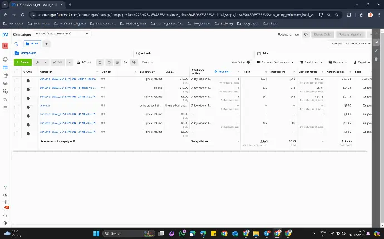Click the horizontal scrollbar below campaigns table
This screenshot has height=239, width=384.
[190, 152]
